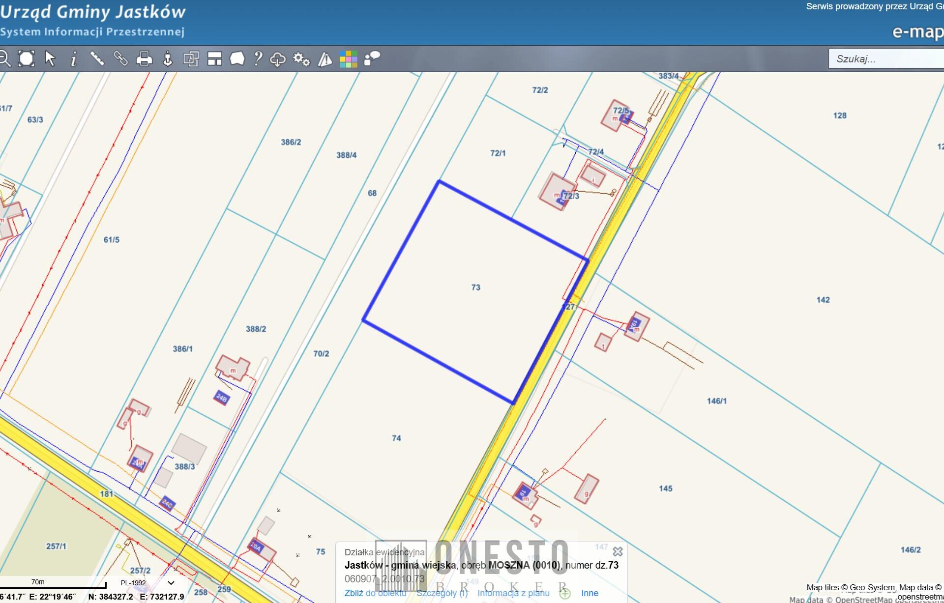
Task: Click the cloud download icon
Action: (x=278, y=59)
